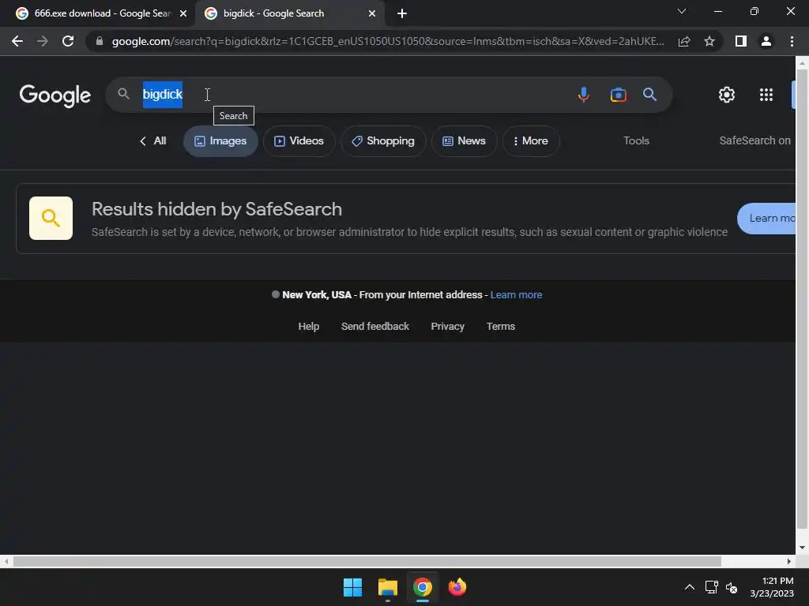Screen dimensions: 809x606
Task: Open the clock and date panel
Action: 772,587
